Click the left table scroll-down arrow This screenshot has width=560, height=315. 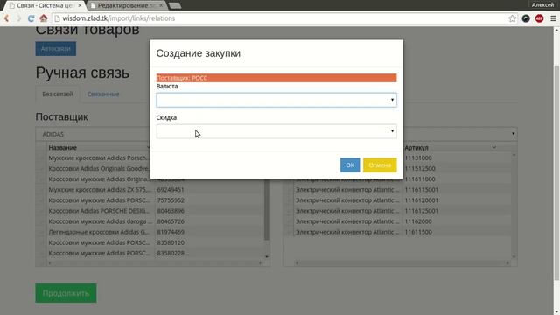[266, 256]
